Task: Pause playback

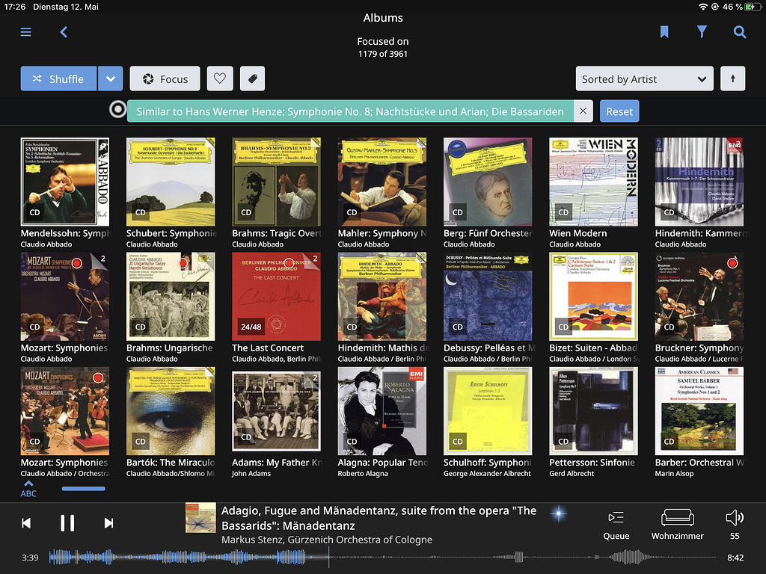Action: click(x=67, y=523)
